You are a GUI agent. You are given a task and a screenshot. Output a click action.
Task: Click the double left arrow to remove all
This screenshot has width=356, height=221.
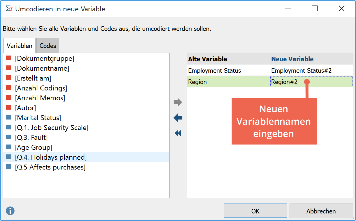point(178,133)
